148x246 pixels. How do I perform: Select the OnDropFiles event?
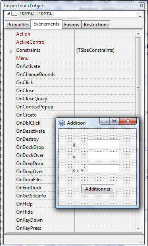coord(29,180)
